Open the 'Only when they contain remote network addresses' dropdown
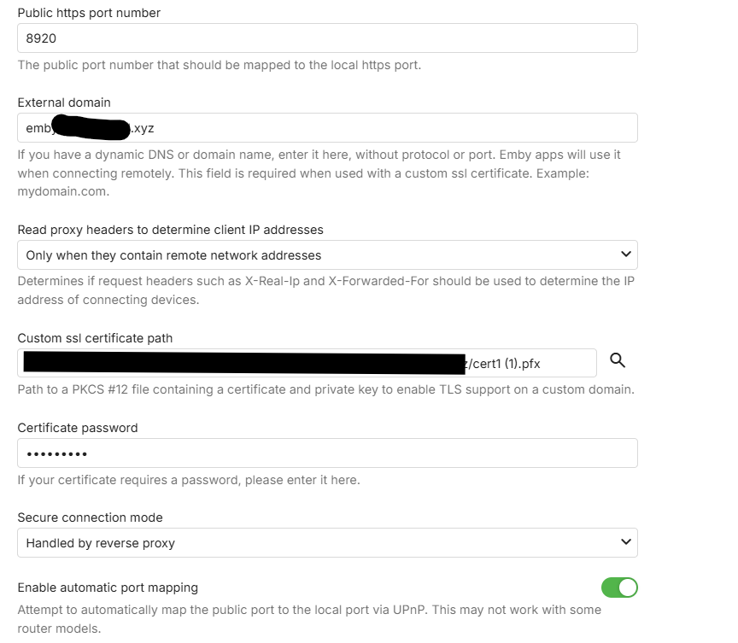Viewport: 738px width, 643px height. [x=327, y=255]
